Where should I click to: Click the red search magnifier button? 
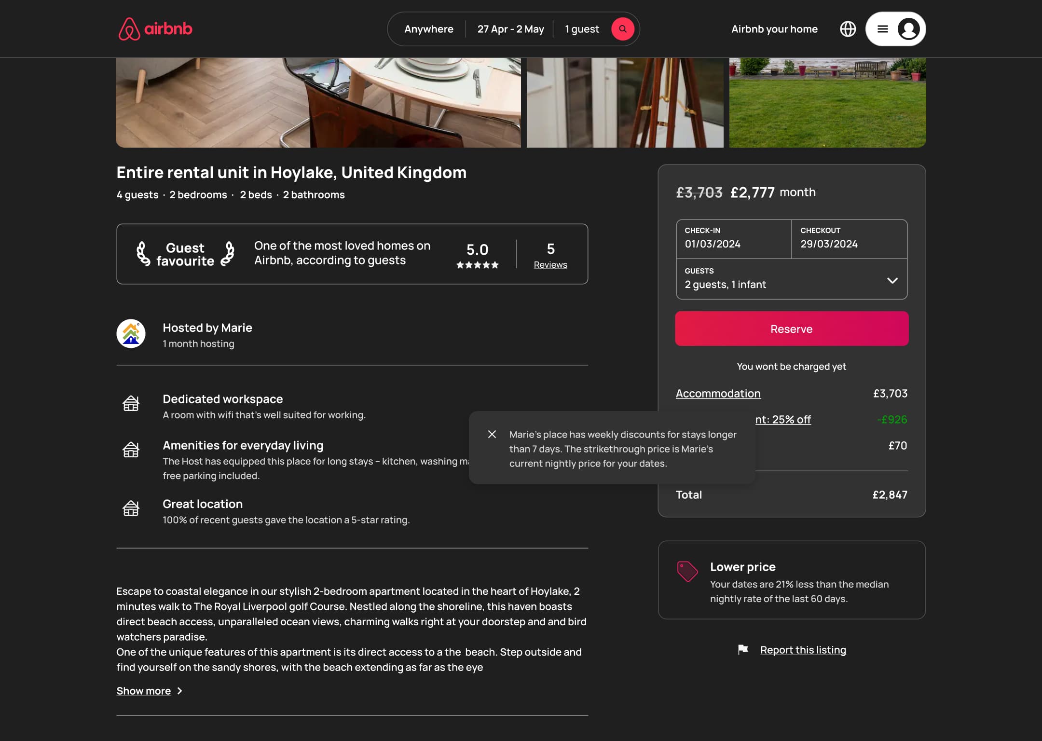[x=623, y=29]
